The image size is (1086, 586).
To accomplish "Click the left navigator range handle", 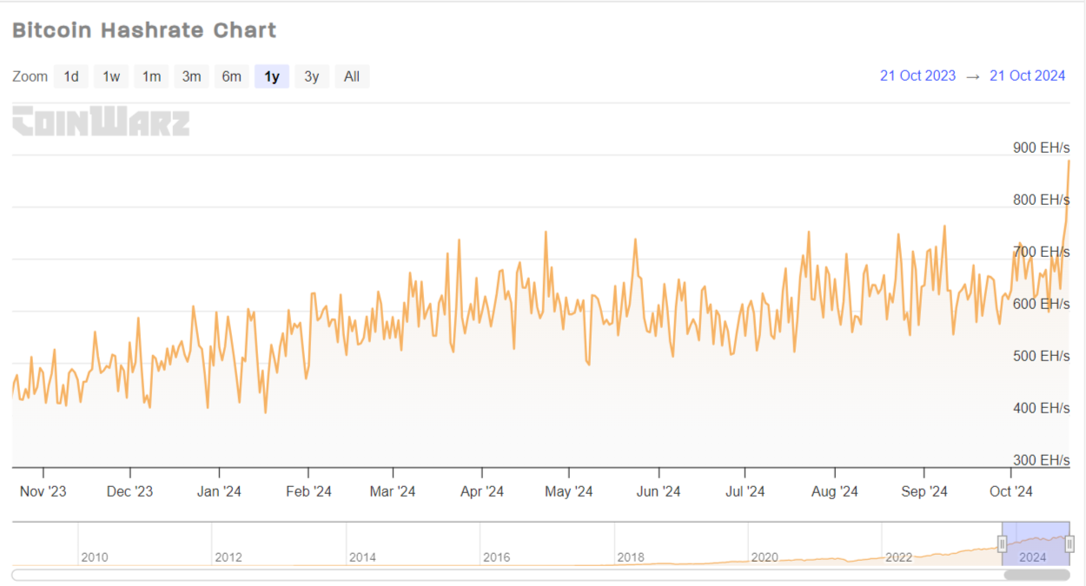I will click(x=1001, y=544).
